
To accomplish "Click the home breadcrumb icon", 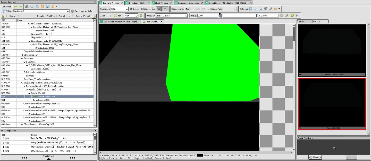I will pyautogui.click(x=3, y=16).
